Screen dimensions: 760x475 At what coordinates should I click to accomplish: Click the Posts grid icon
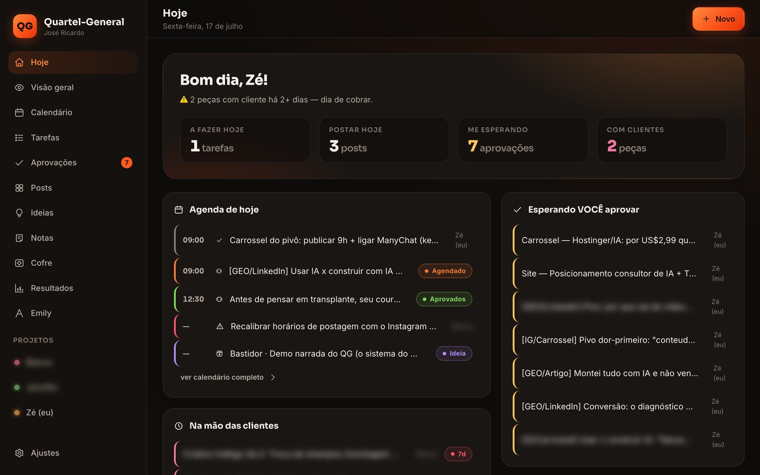[x=20, y=188]
